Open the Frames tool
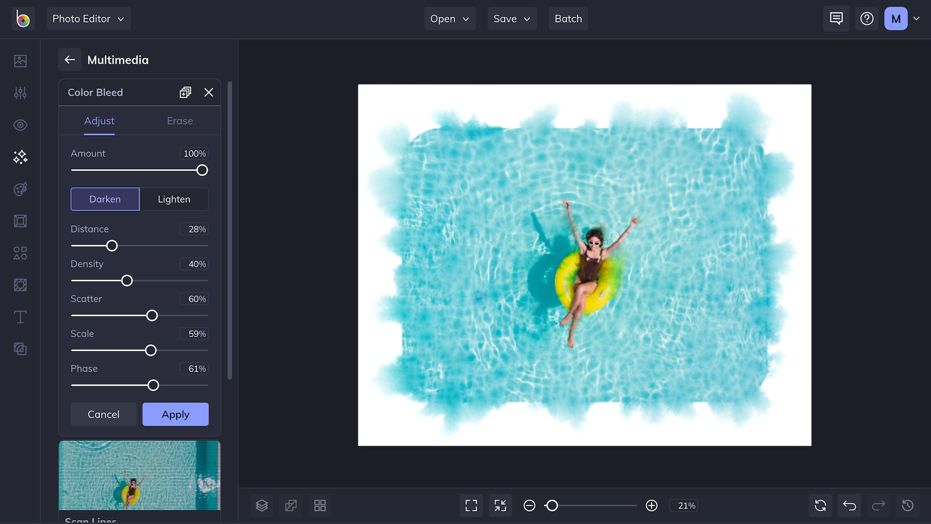931x524 pixels. (20, 220)
